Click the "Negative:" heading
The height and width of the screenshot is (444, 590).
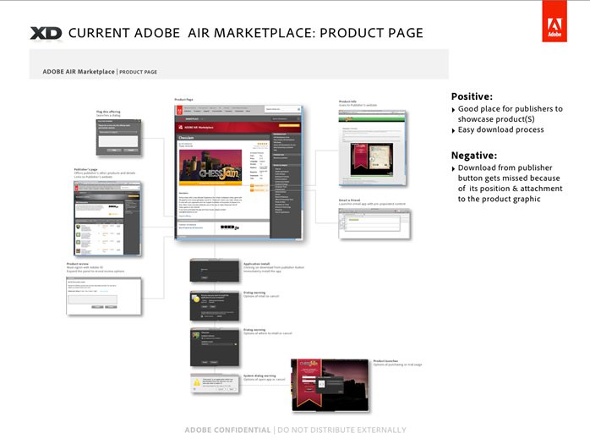[x=474, y=156]
